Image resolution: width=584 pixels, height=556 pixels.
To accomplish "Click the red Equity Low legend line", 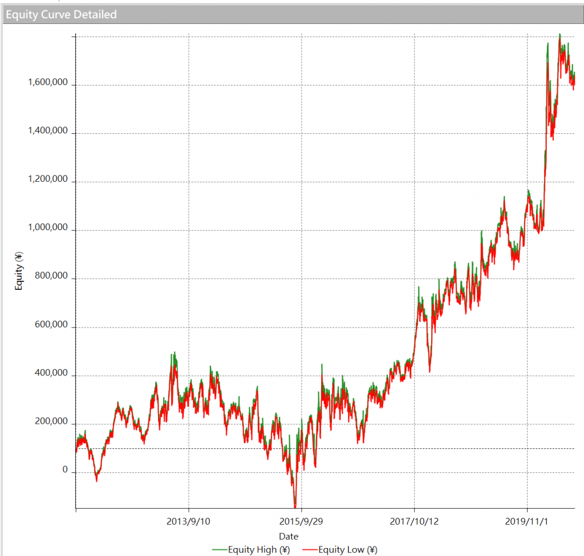I will [x=309, y=550].
